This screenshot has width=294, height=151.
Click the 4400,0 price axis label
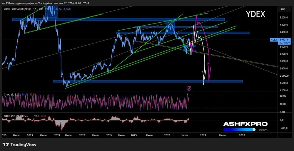coord(284,32)
